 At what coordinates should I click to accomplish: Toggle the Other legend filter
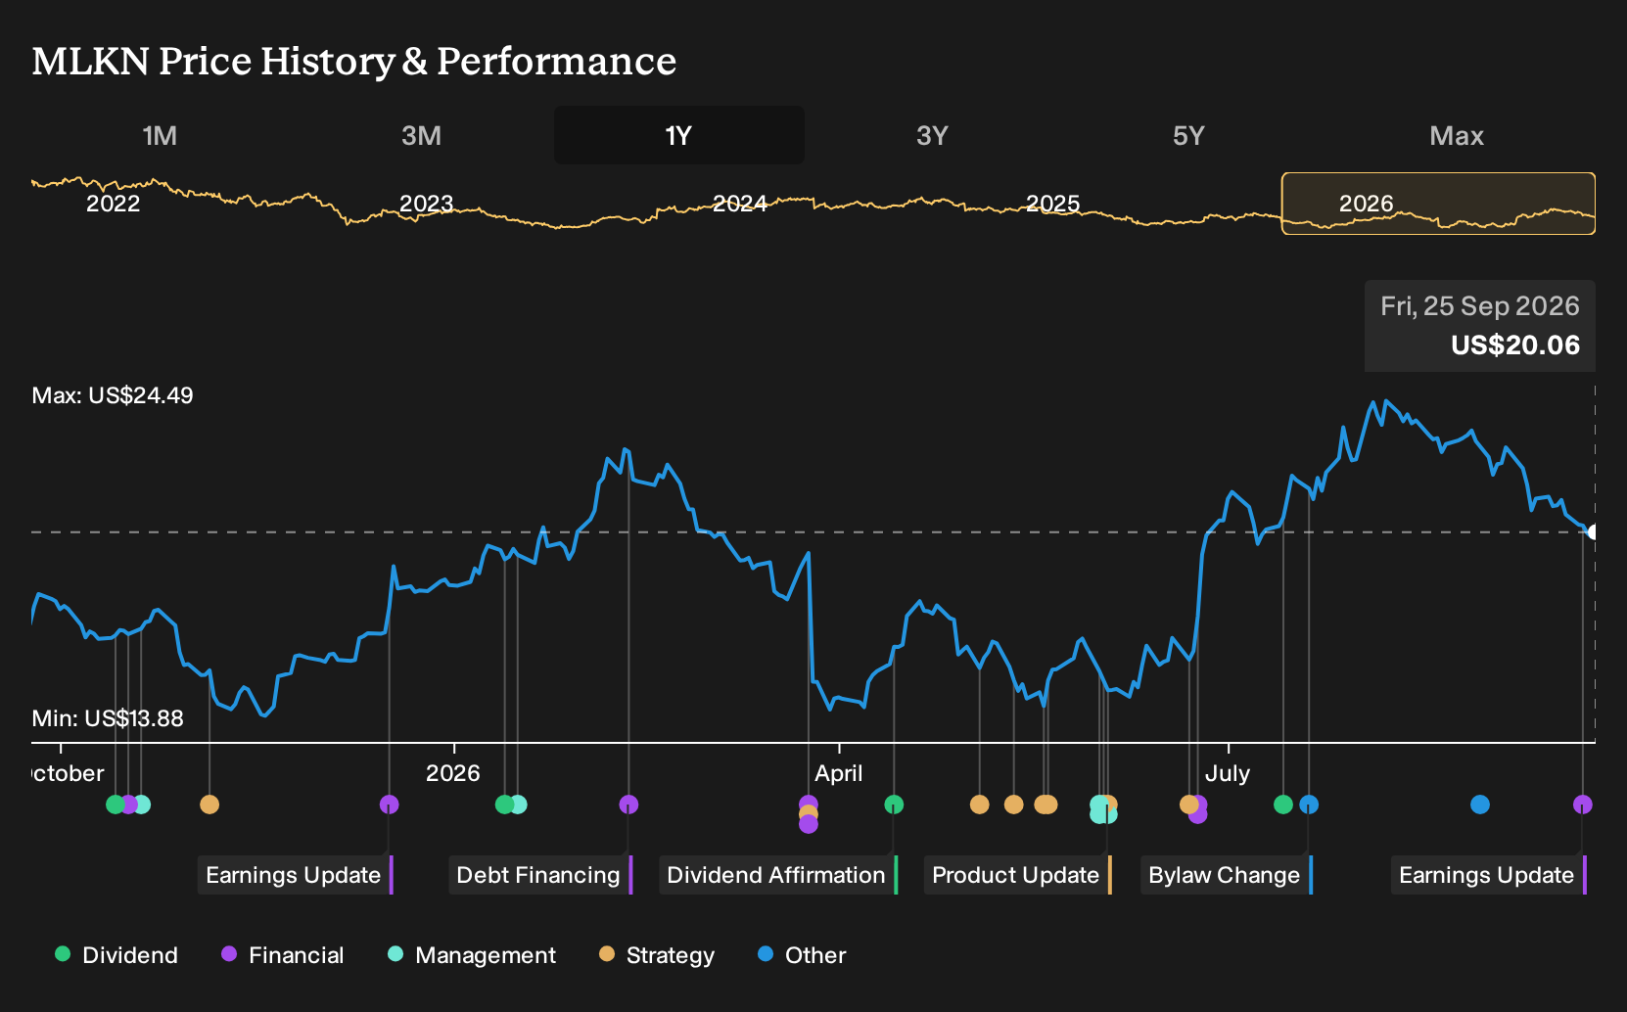[802, 955]
